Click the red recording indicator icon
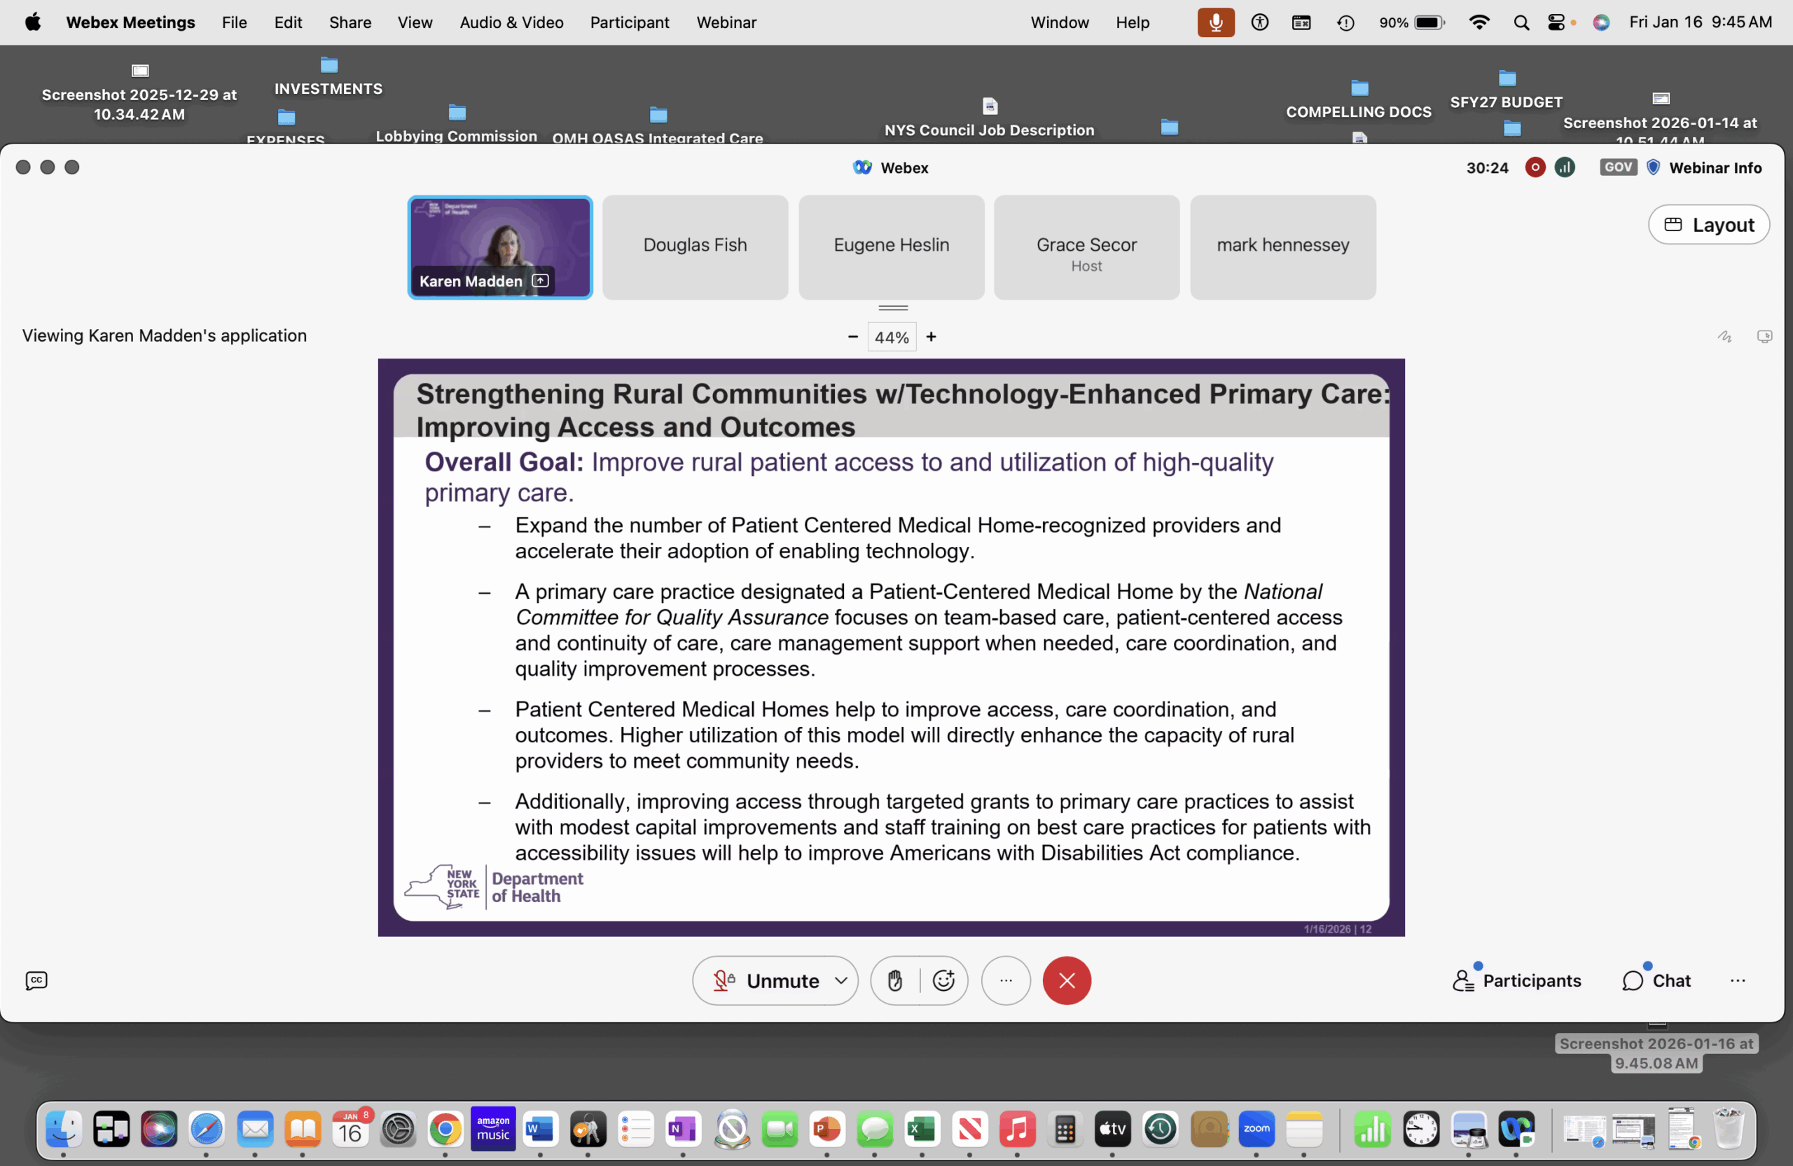 (x=1535, y=167)
